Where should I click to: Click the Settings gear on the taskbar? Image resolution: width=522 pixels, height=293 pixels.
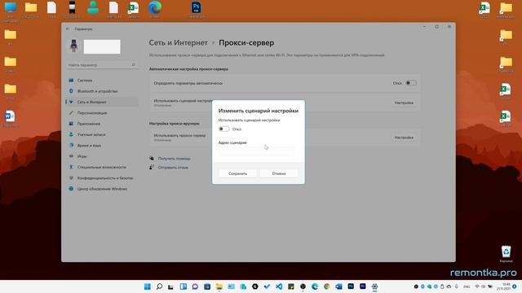coord(374,286)
